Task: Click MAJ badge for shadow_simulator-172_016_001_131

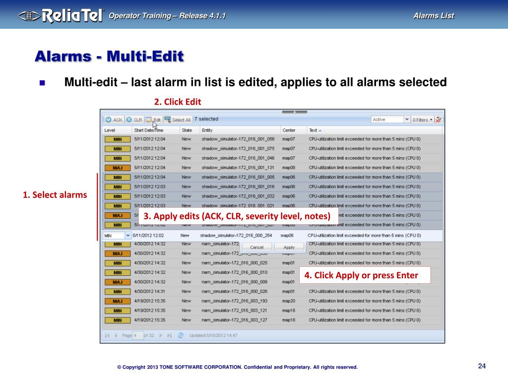Action: (118, 168)
